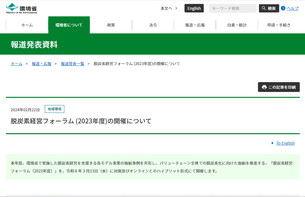The height and width of the screenshot is (197, 305).
Task: Click the arrow icon next to To English
Action: click(x=273, y=143)
